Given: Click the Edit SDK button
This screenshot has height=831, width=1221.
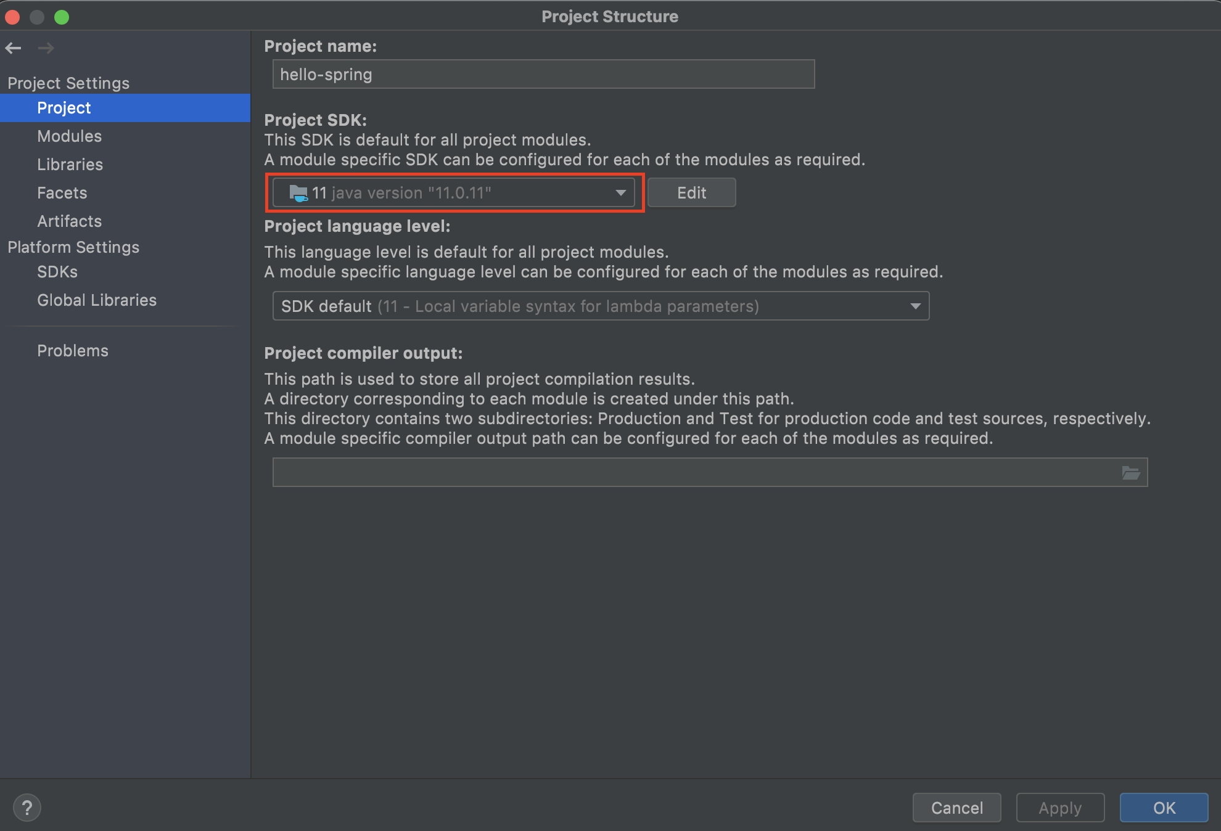Looking at the screenshot, I should 691,193.
